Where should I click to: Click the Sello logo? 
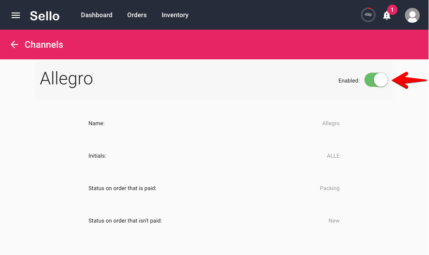[x=45, y=16]
